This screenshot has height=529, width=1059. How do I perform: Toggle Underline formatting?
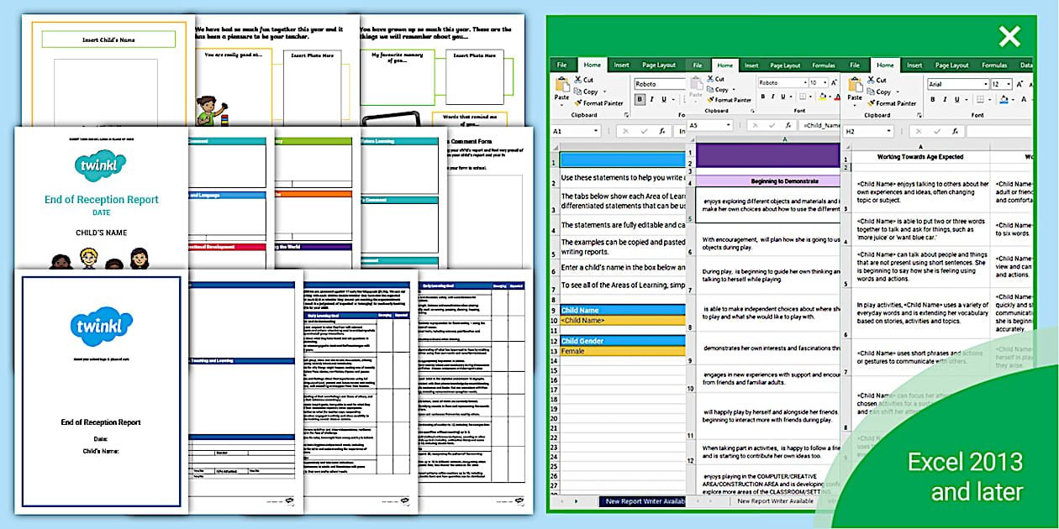[956, 100]
